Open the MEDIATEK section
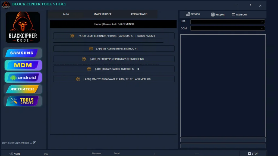The height and width of the screenshot is (156, 278). [x=23, y=89]
